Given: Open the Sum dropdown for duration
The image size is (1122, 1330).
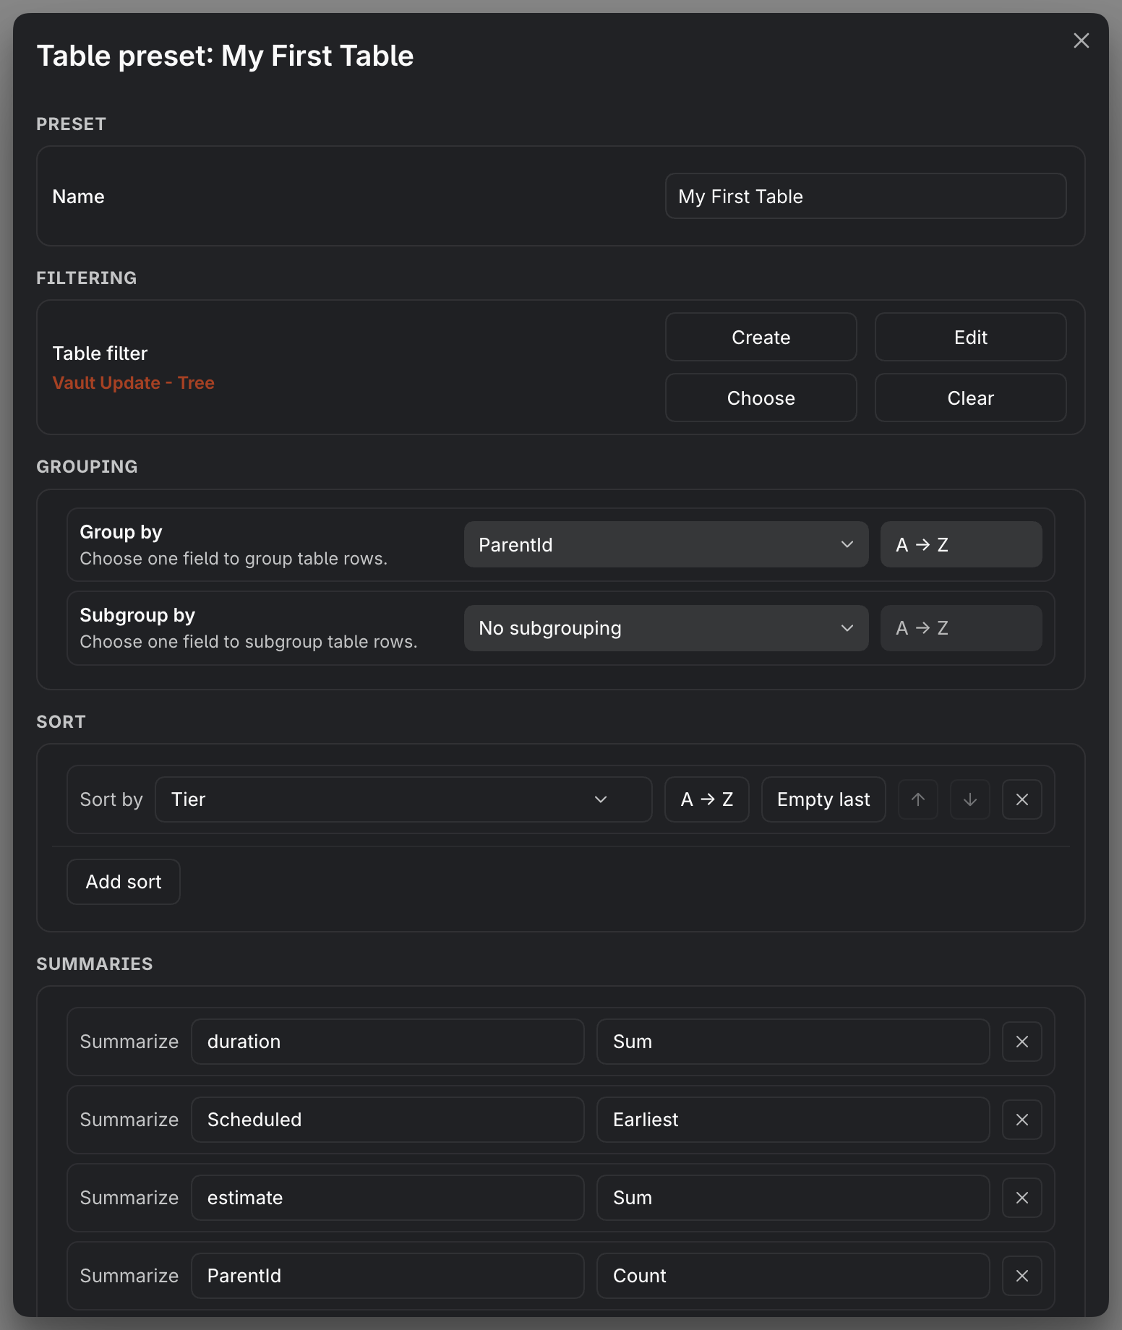Looking at the screenshot, I should click(x=793, y=1041).
